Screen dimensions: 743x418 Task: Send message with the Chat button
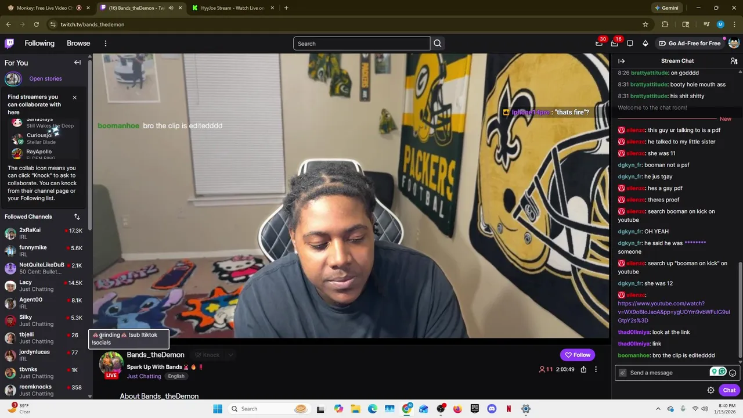coord(729,390)
